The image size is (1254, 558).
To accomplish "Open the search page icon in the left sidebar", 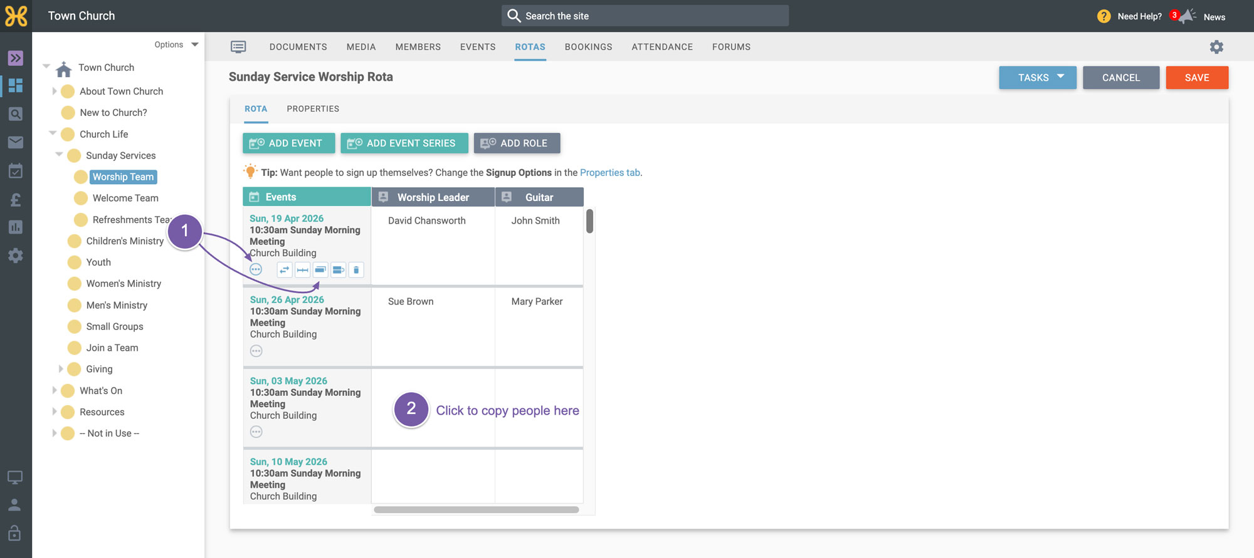I will 16,114.
